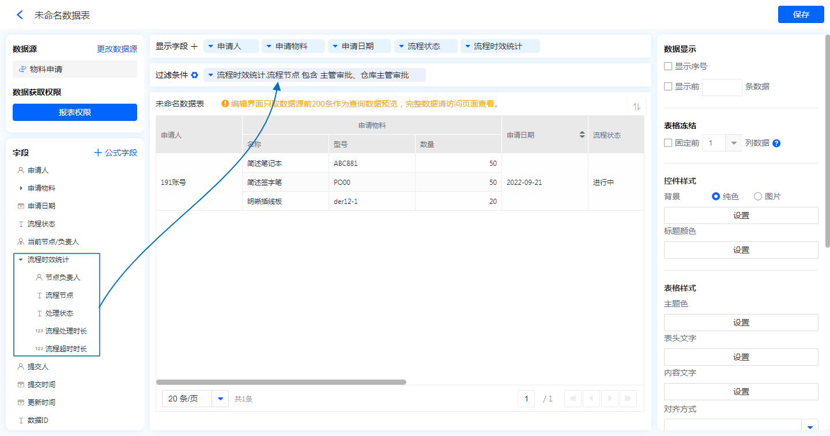
Task: Toggle the 固定前 freeze checkbox
Action: [x=668, y=143]
